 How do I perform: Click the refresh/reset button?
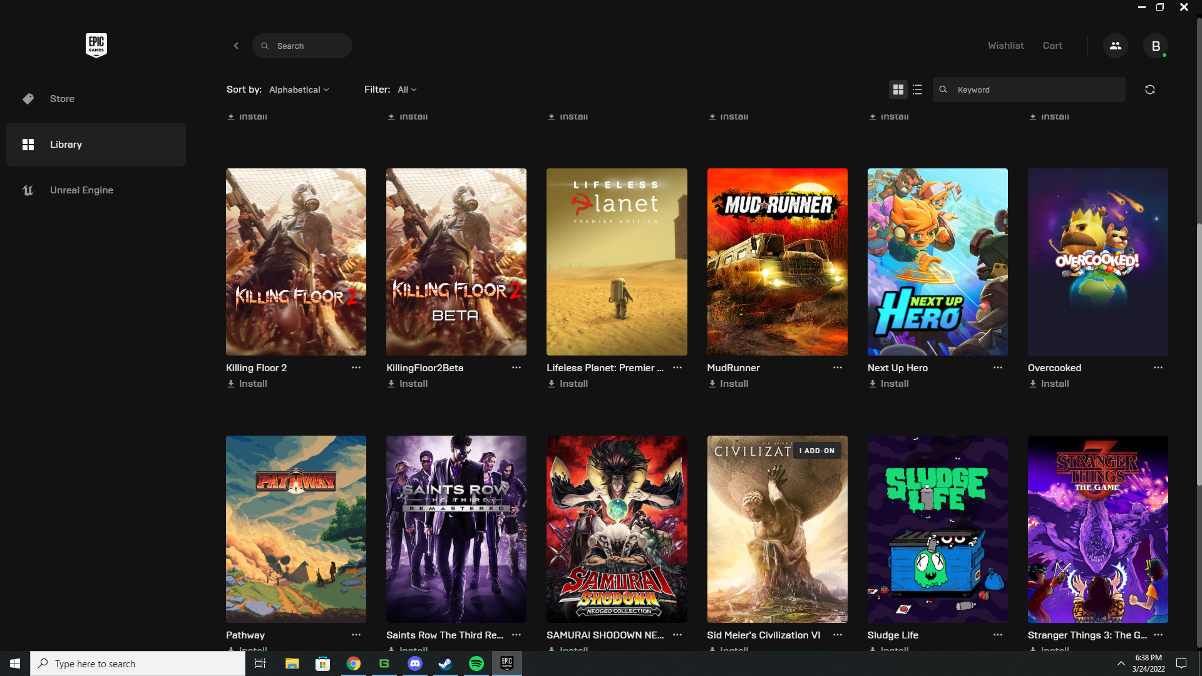[1149, 89]
